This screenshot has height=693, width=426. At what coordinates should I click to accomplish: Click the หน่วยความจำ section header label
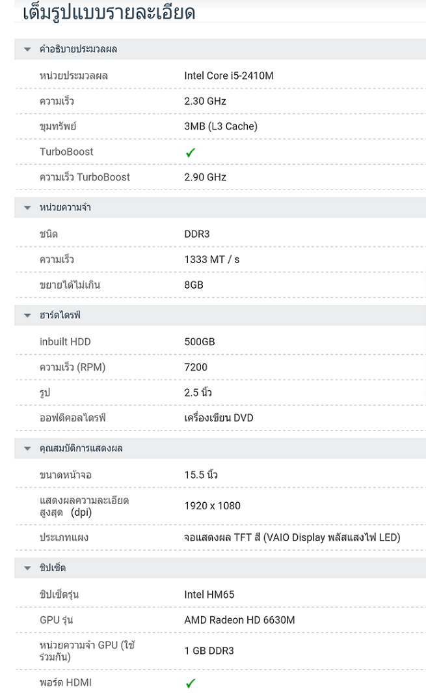(x=65, y=208)
